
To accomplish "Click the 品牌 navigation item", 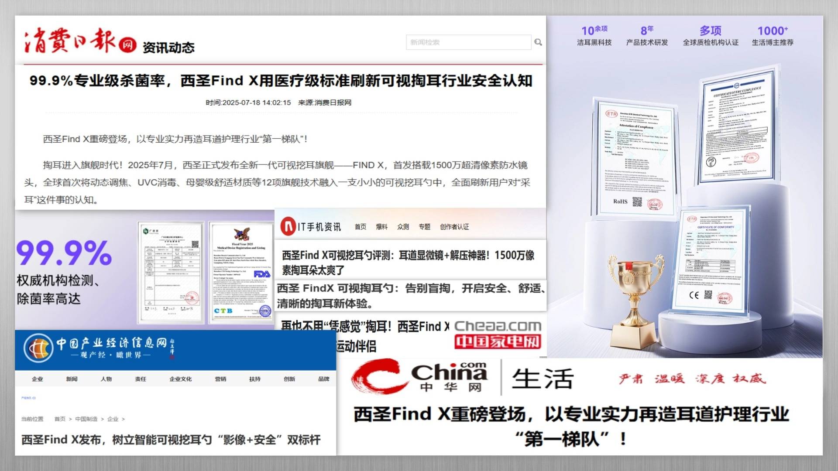I will click(323, 379).
